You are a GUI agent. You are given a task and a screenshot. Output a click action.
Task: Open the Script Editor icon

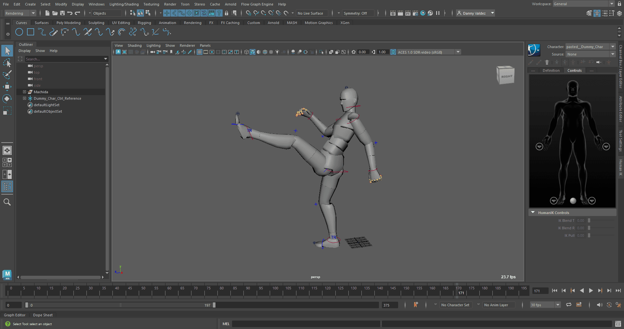point(618,324)
